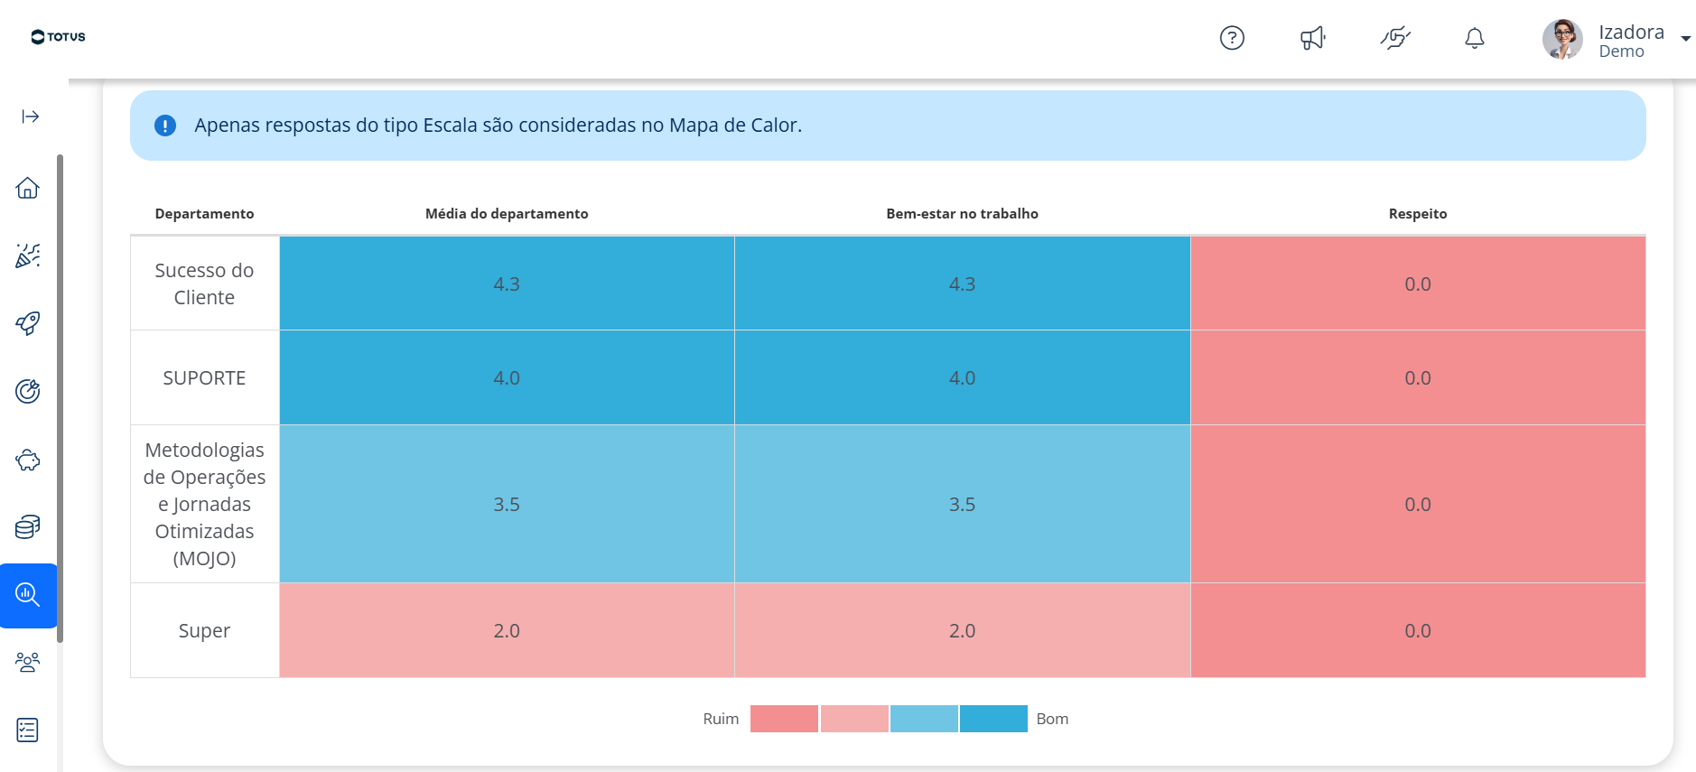The height and width of the screenshot is (772, 1696).
Task: Click the darkest blue Bom legend swatch
Action: coord(993,719)
